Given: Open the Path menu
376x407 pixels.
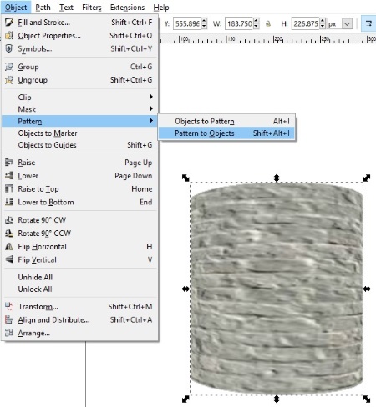Looking at the screenshot, I should [43, 8].
